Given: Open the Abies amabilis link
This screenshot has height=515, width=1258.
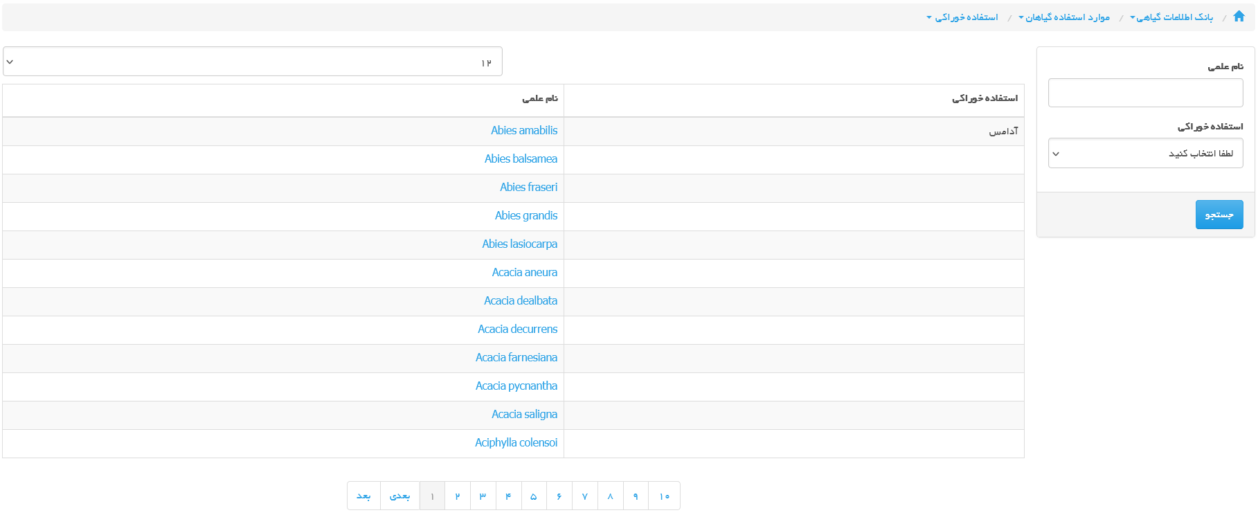Looking at the screenshot, I should (523, 131).
